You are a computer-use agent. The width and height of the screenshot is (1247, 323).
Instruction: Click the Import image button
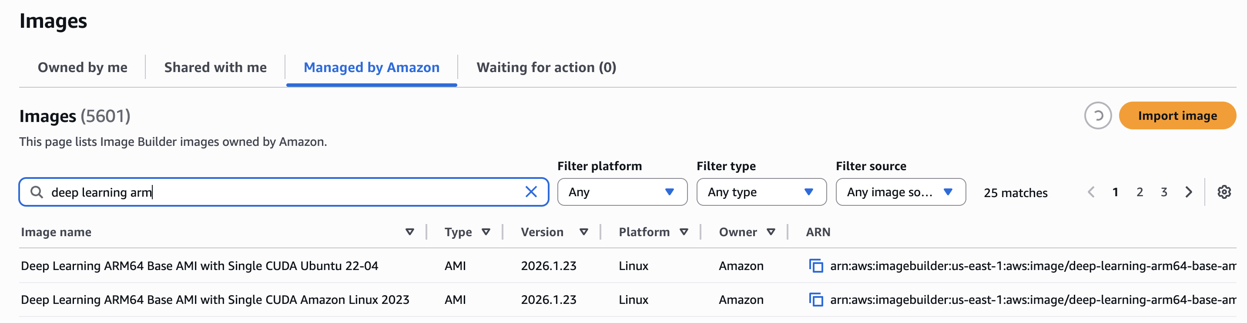[x=1177, y=115]
